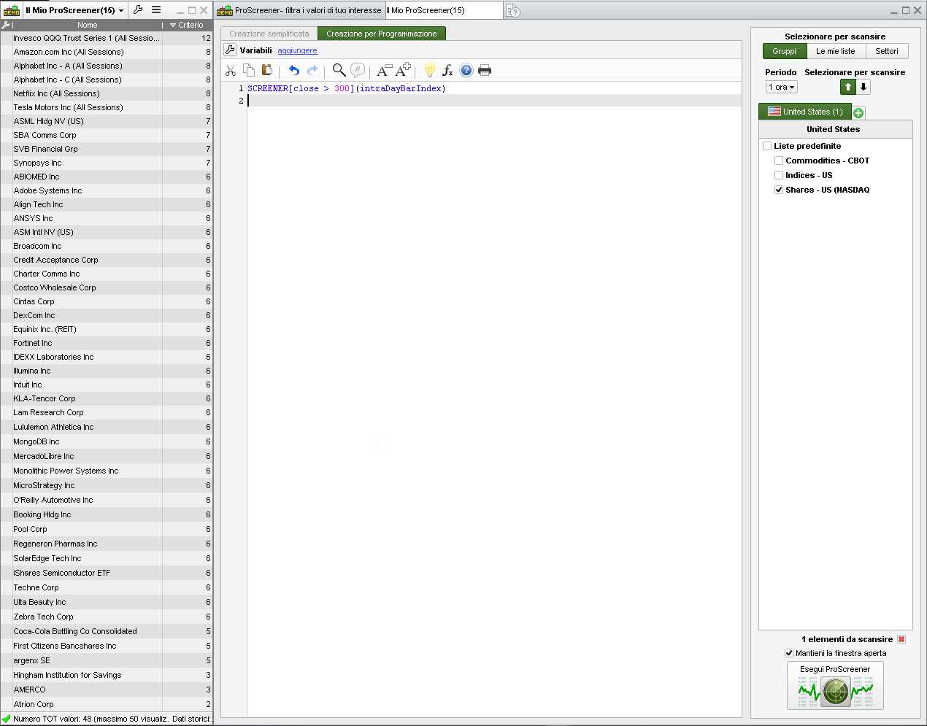Sort by Criterio column header
This screenshot has height=726, width=927.
point(187,25)
